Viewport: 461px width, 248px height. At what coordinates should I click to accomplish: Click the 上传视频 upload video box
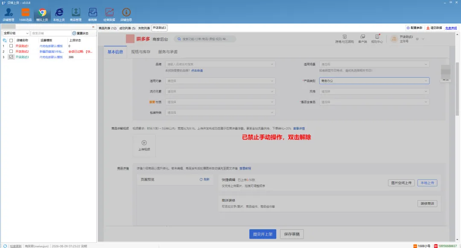144,146
